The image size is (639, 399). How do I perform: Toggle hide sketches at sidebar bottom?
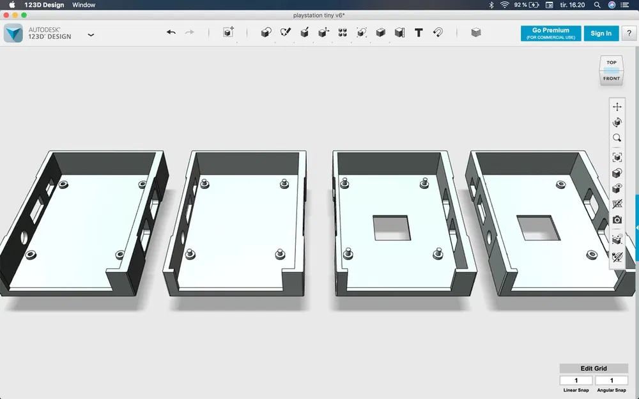pyautogui.click(x=617, y=258)
